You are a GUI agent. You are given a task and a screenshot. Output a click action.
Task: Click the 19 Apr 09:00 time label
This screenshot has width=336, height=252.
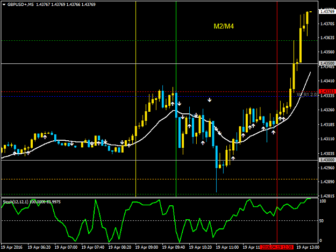[147, 247]
